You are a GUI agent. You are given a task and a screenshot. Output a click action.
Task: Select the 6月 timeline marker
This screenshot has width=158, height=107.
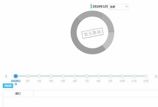click(x=75, y=76)
